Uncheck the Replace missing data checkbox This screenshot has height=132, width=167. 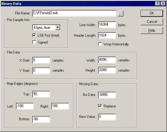click(x=100, y=106)
